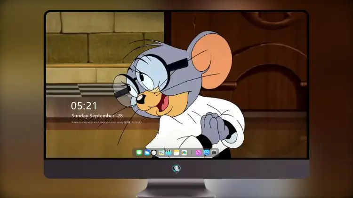Open the blue App Store dock icon
Viewport: 353px width, 198px height.
[x=207, y=152]
